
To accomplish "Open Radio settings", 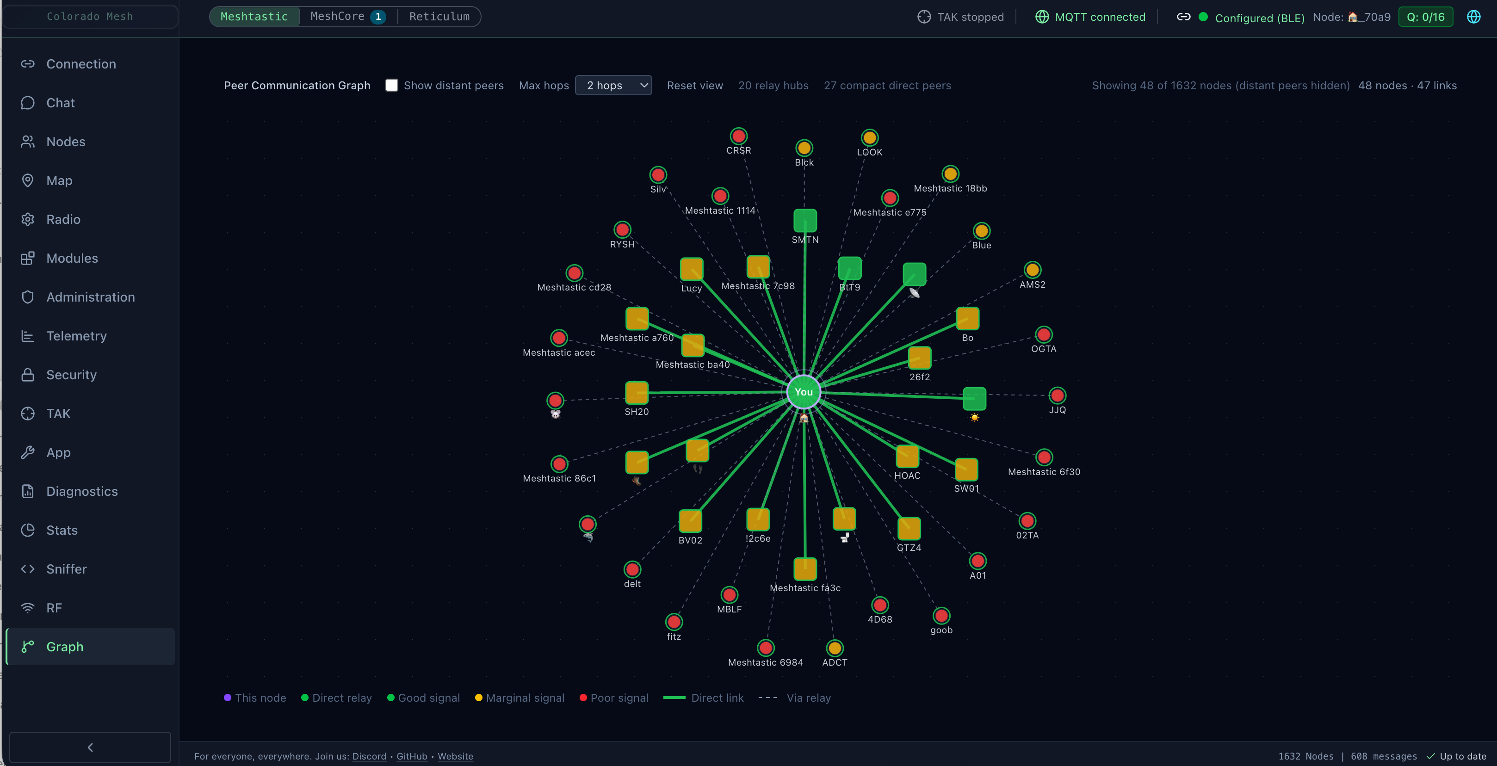I will point(90,220).
